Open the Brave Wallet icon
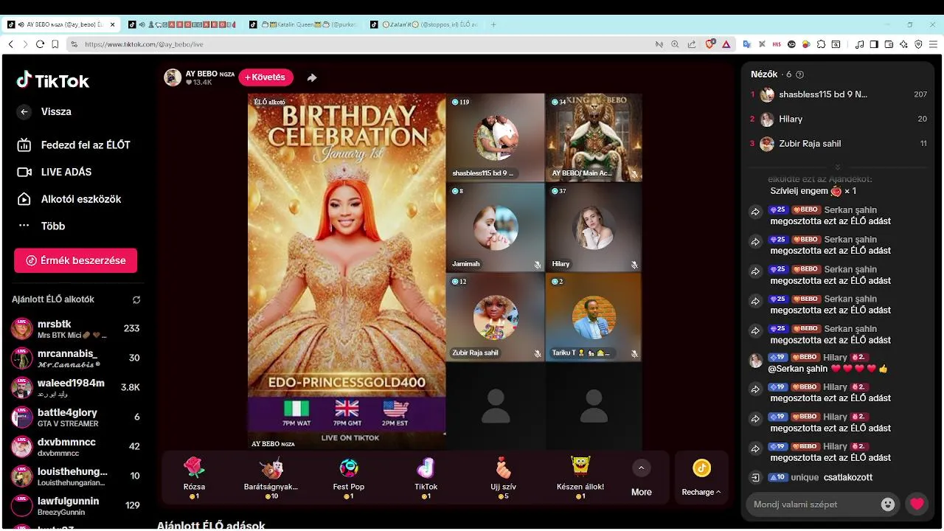 pyautogui.click(x=889, y=44)
